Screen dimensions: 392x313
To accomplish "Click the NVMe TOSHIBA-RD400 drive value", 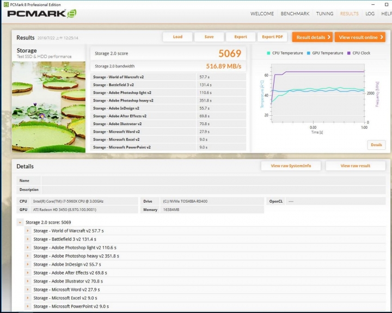I will point(185,201).
